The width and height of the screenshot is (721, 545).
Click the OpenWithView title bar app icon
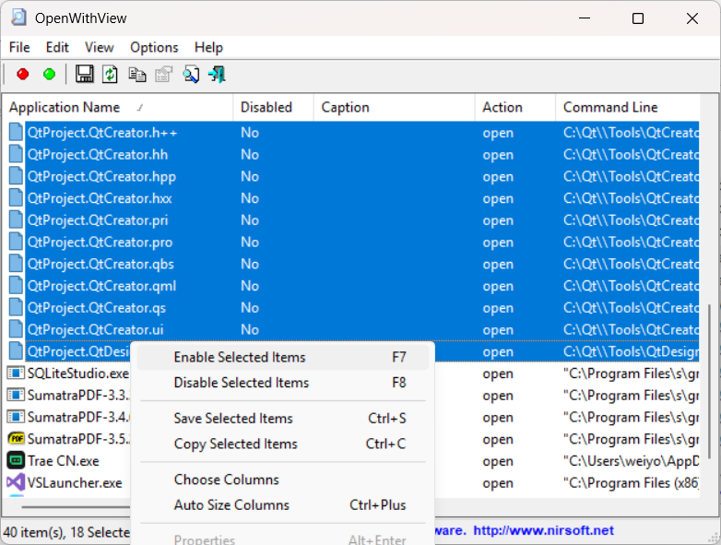[x=18, y=18]
